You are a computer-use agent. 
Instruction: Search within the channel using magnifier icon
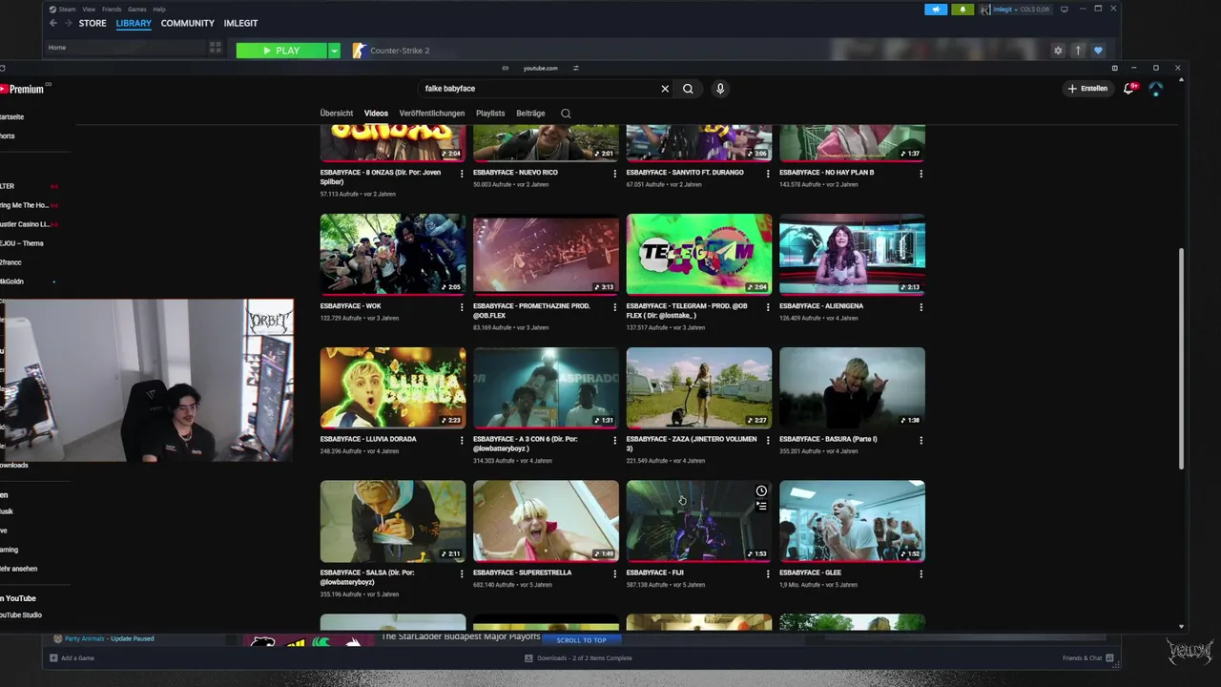tap(566, 114)
